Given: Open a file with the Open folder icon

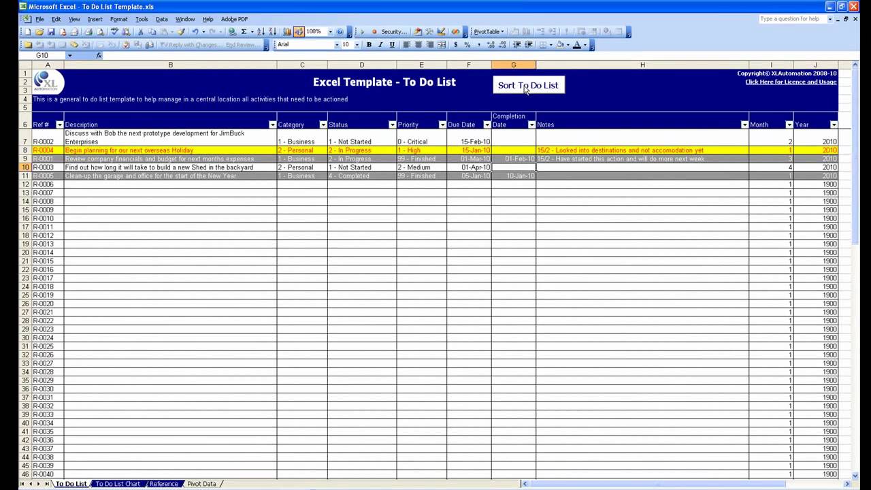Looking at the screenshot, I should [x=39, y=31].
